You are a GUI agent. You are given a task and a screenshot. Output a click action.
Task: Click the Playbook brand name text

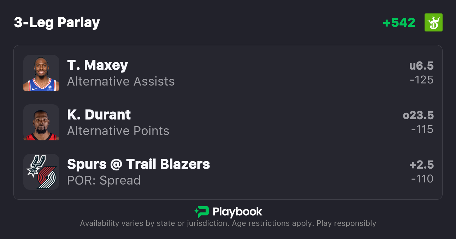pos(237,212)
